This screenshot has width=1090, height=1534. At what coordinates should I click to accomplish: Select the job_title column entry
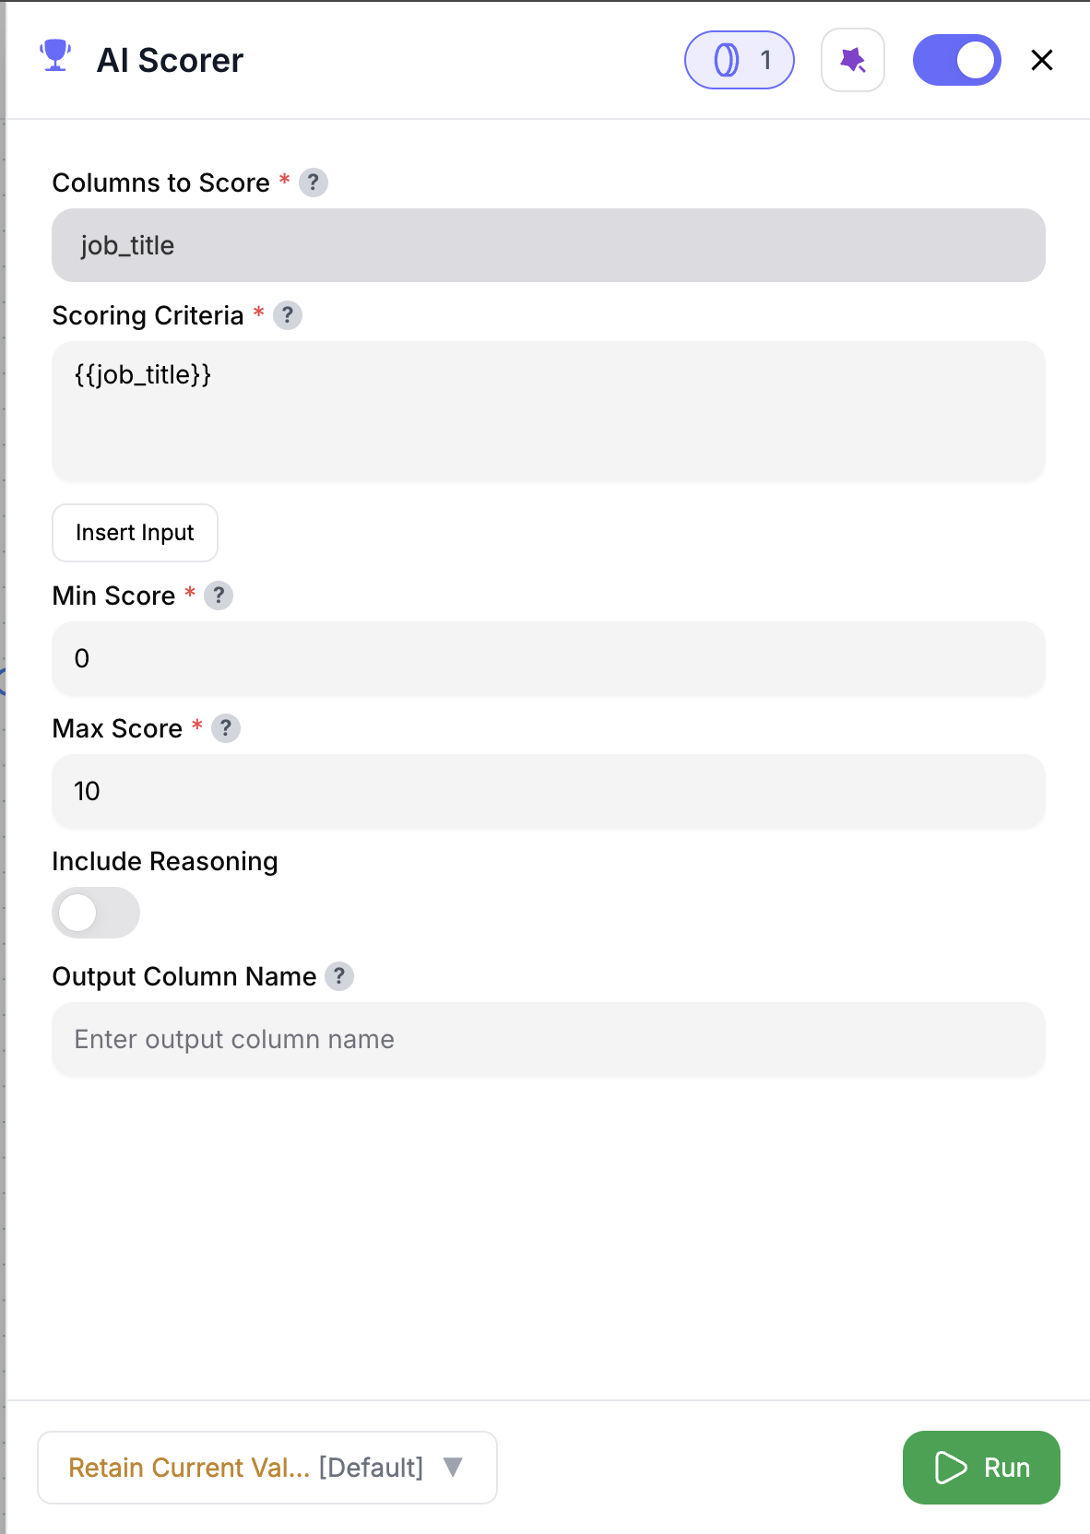[x=127, y=245]
